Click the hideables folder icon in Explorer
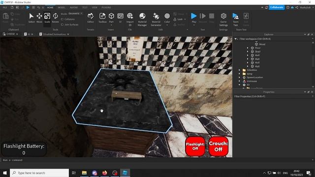The image size is (315, 177). tap(244, 70)
